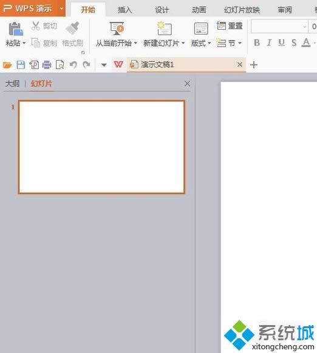Click the Open folder icon
Screen dimensions: 317x353
pyautogui.click(x=7, y=65)
